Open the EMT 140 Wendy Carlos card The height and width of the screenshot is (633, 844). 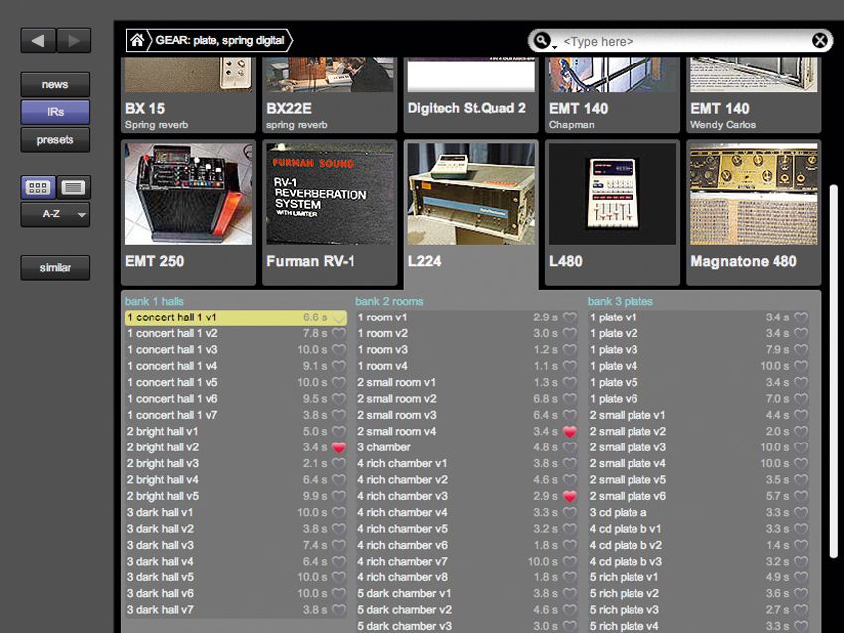coord(754,95)
